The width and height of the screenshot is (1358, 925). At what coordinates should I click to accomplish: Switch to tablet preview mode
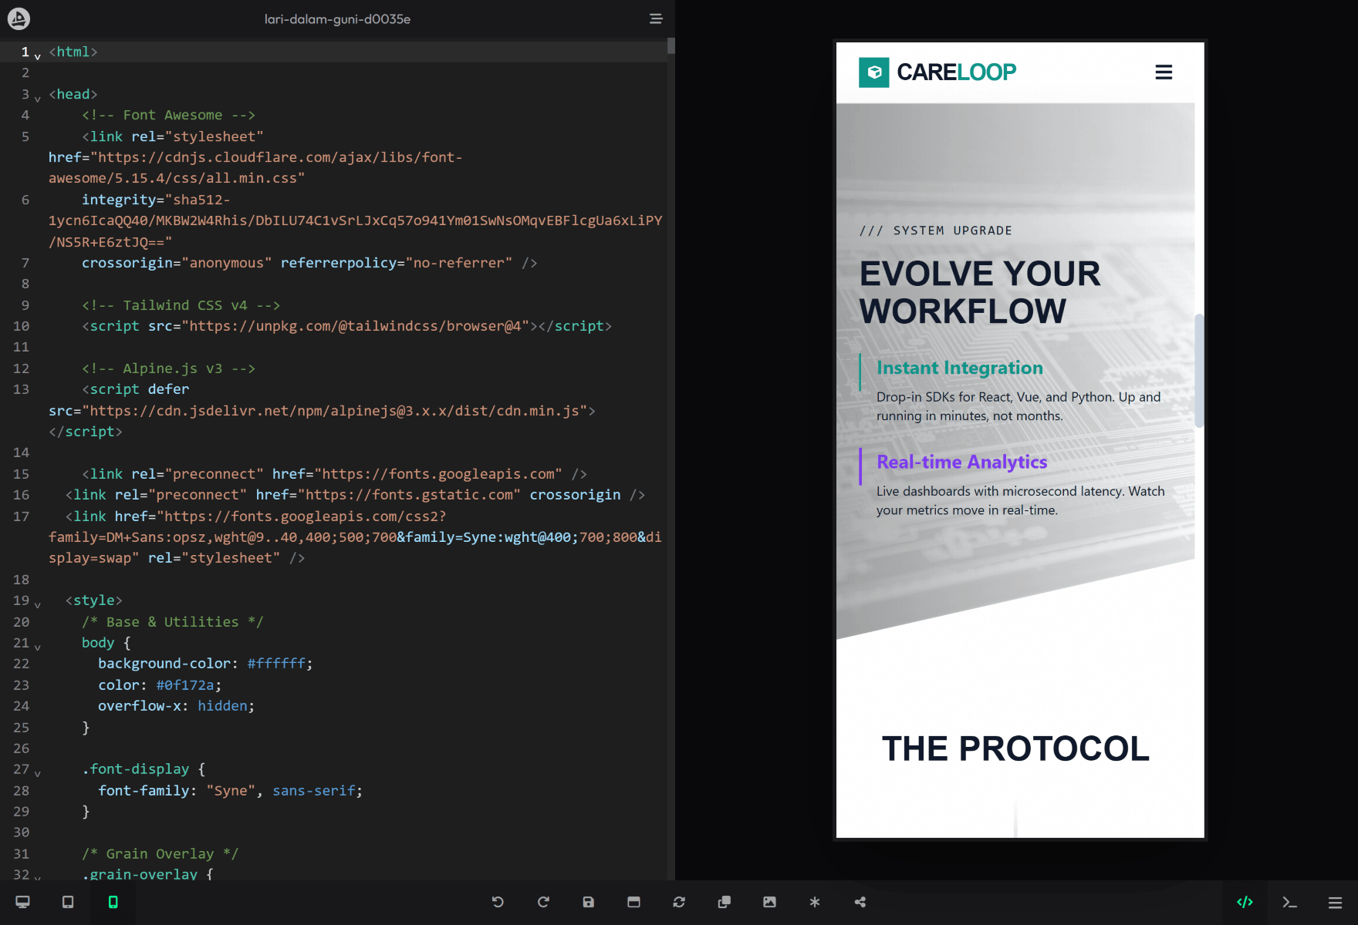click(68, 902)
